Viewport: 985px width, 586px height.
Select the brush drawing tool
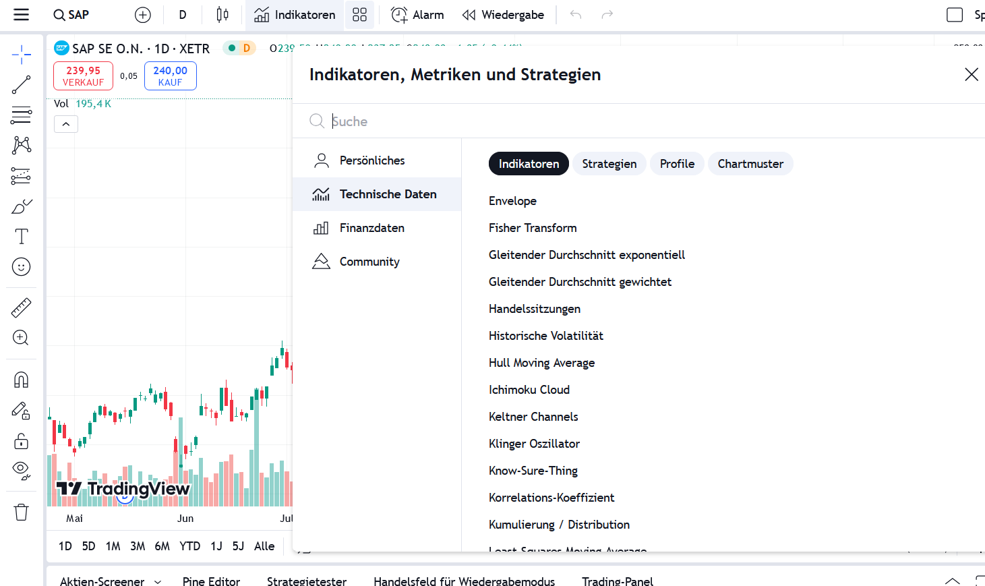[21, 206]
